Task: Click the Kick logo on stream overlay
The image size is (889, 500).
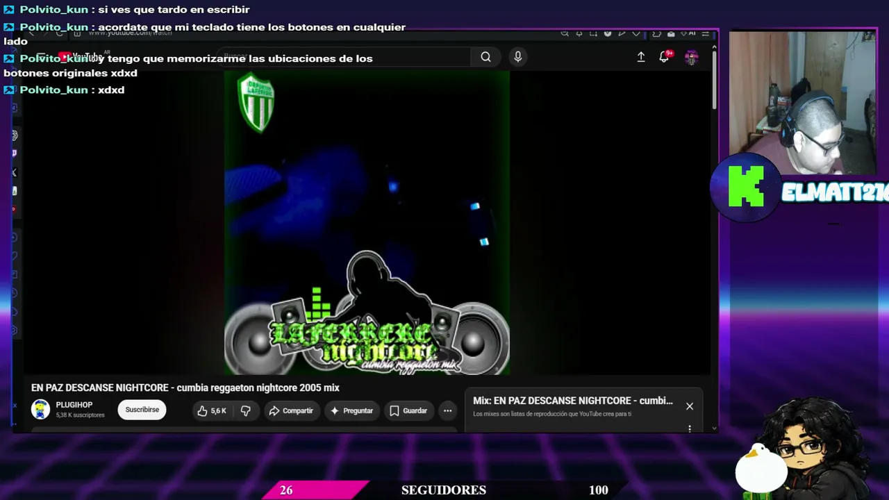Action: tap(745, 186)
